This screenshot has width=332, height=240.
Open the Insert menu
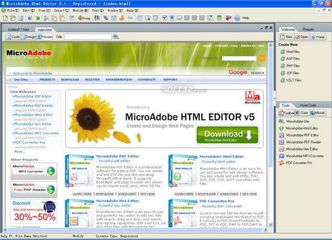61,10
